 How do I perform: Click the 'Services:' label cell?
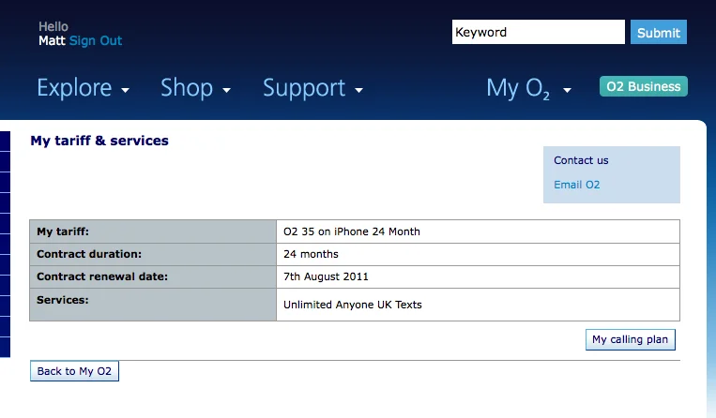pyautogui.click(x=153, y=305)
